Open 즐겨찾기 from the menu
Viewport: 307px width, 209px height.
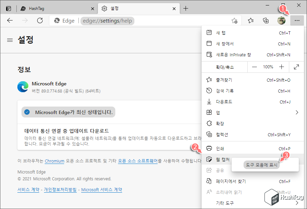pos(252,80)
